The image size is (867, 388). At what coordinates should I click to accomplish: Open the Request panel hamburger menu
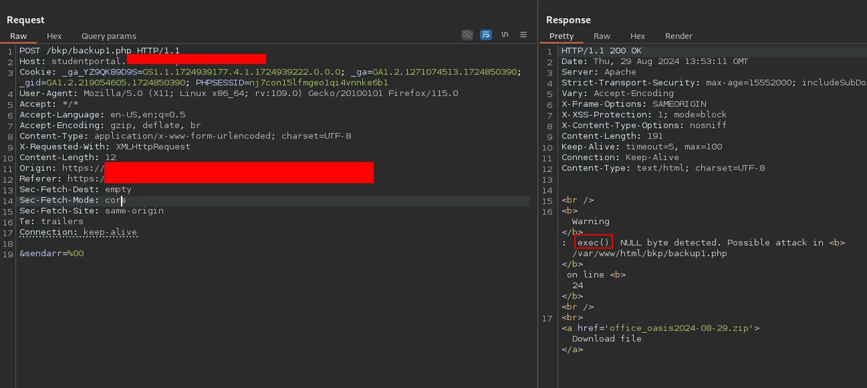[524, 35]
